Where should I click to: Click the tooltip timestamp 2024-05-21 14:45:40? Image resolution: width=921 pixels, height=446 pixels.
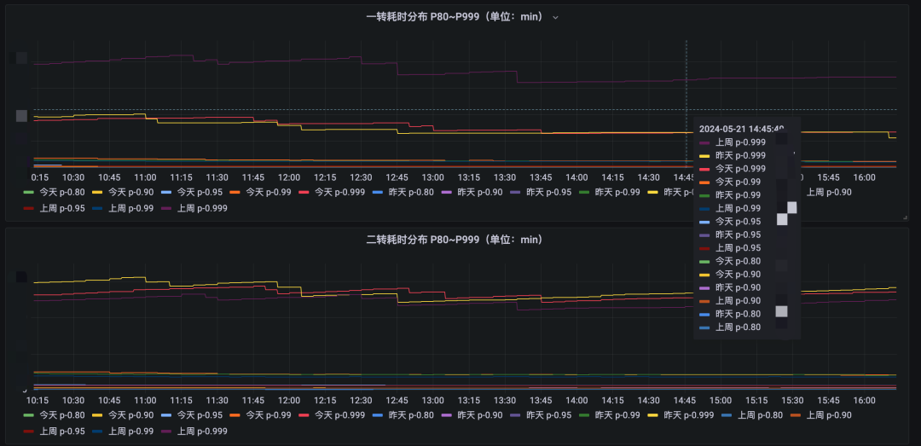click(x=741, y=129)
